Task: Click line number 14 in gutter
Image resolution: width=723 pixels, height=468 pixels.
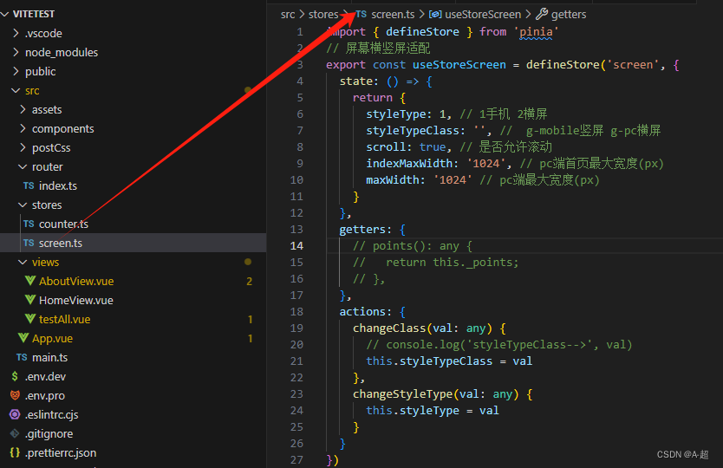Action: tap(297, 246)
